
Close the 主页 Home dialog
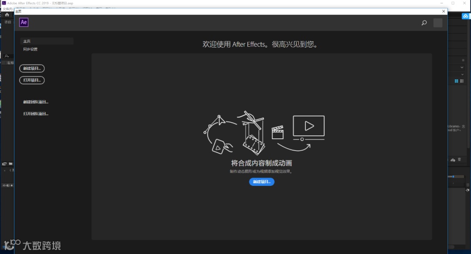coord(444,11)
